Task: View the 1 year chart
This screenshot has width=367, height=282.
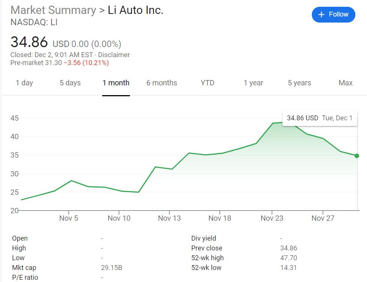Action: click(254, 83)
